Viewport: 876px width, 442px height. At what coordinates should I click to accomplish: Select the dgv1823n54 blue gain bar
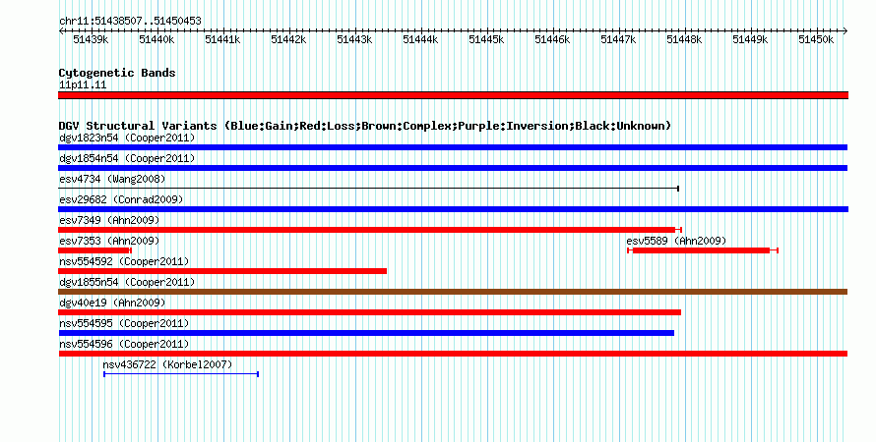click(453, 147)
